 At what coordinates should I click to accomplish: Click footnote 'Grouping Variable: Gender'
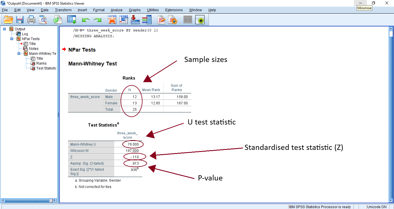click(98, 180)
